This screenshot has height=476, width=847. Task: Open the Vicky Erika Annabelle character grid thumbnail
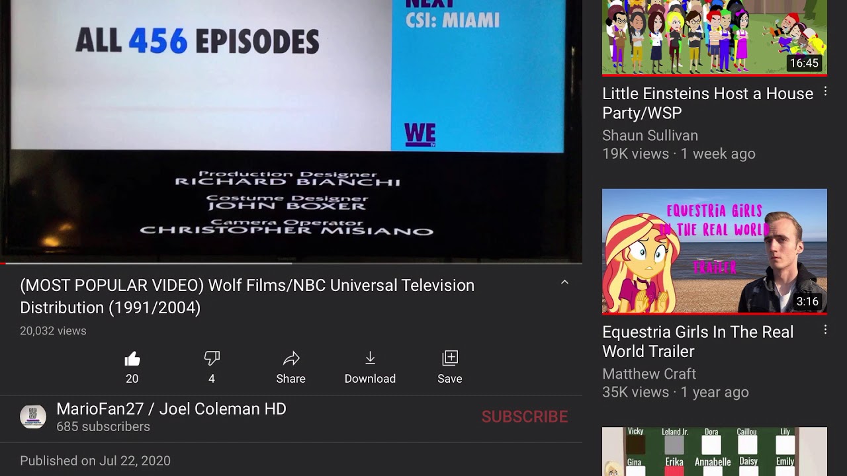(715, 452)
